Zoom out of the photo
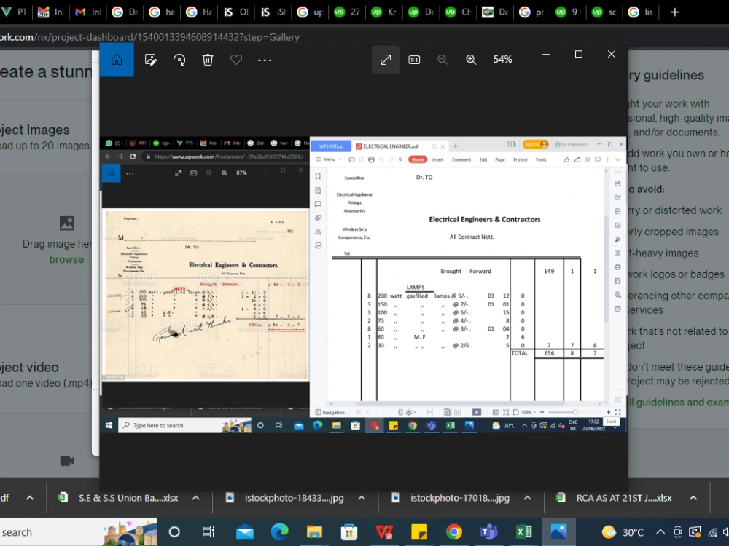Image resolution: width=729 pixels, height=546 pixels. coord(443,60)
